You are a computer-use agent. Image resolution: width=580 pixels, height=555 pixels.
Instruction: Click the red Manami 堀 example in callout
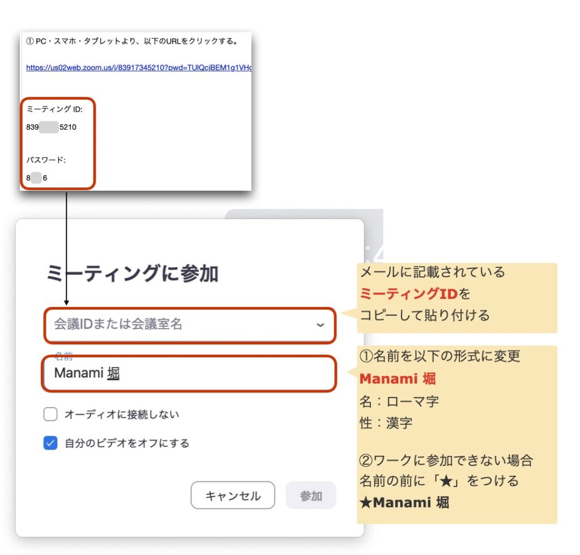tap(398, 379)
